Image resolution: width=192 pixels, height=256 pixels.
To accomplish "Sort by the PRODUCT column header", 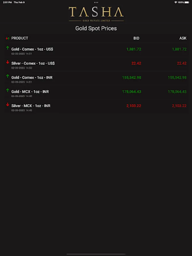I will tap(20, 38).
